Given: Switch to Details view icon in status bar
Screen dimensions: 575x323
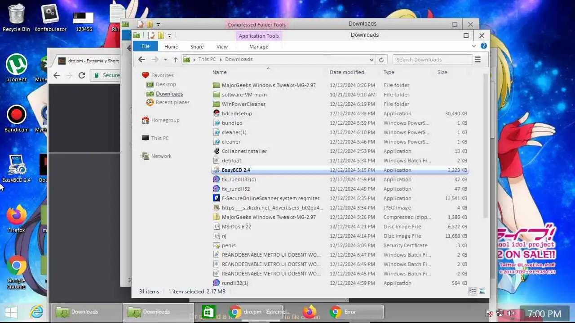Looking at the screenshot, I should [x=473, y=292].
